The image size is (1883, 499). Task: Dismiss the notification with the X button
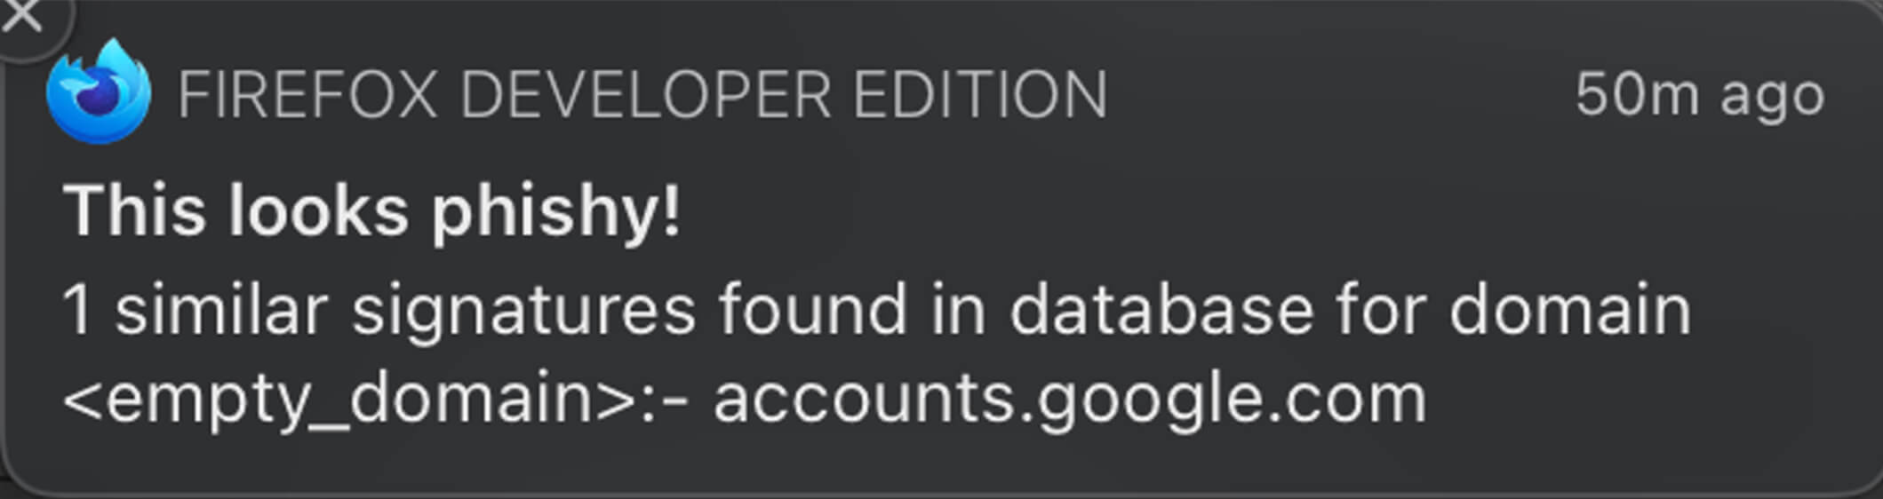point(21,16)
